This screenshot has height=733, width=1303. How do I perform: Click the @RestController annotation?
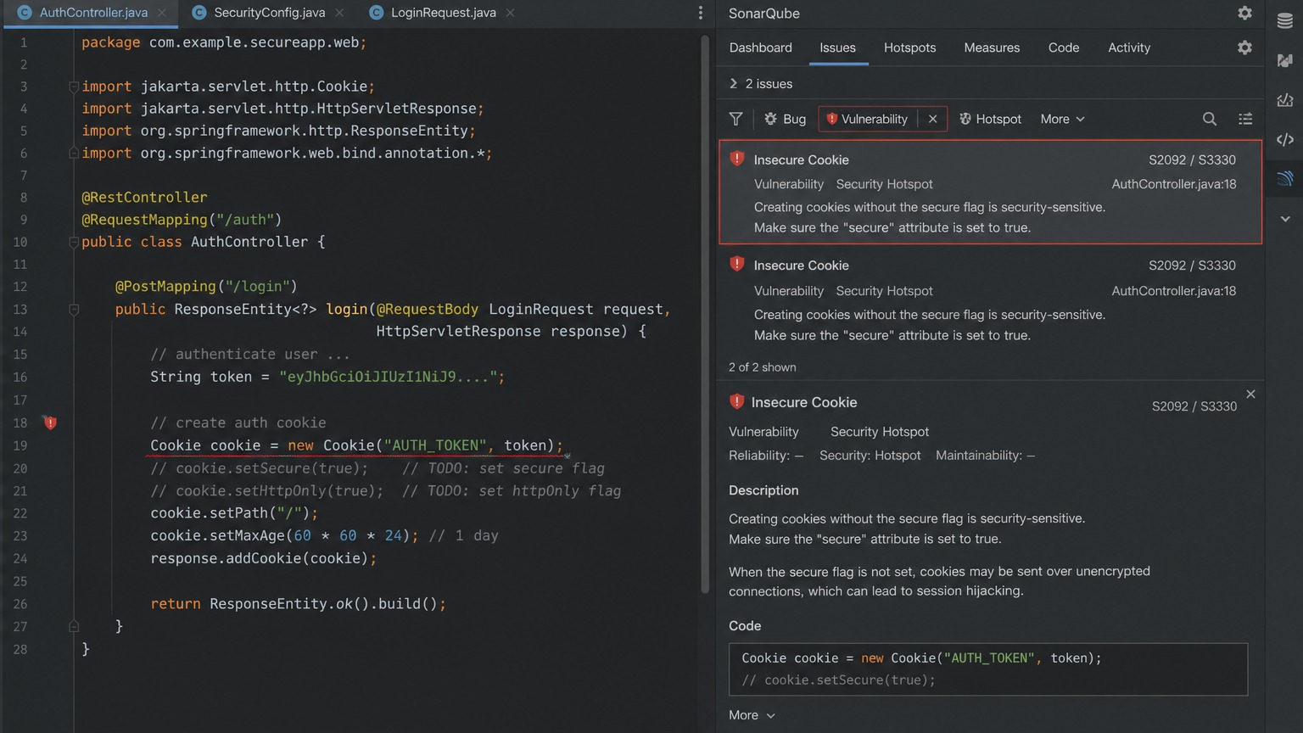pyautogui.click(x=144, y=198)
